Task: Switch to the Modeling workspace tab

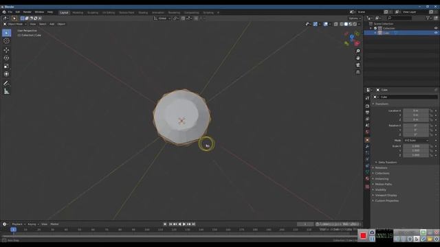Action: [x=78, y=12]
